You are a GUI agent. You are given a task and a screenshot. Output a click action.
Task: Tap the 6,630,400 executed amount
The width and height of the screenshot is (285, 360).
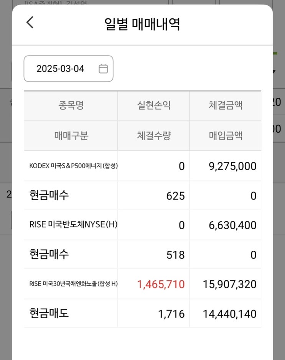(232, 225)
